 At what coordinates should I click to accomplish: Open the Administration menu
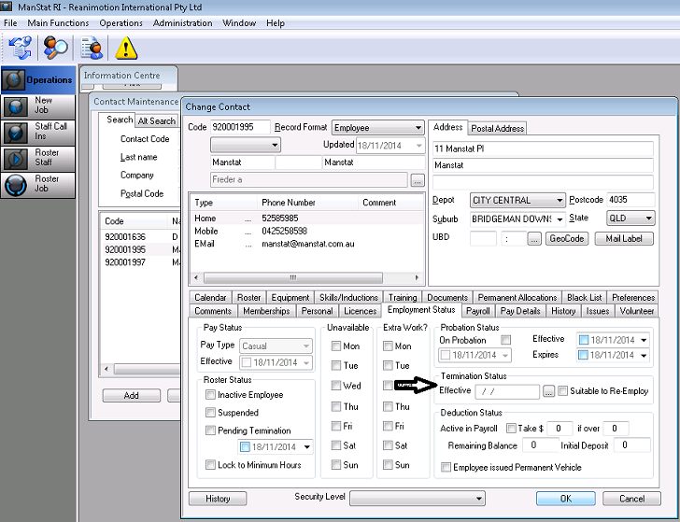click(182, 22)
